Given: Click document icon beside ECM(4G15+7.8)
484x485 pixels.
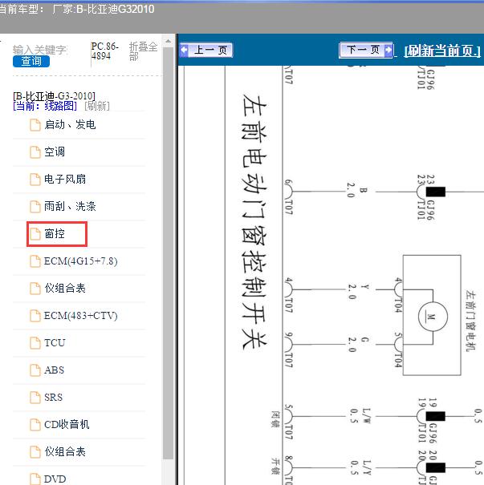Looking at the screenshot, I should tap(35, 261).
